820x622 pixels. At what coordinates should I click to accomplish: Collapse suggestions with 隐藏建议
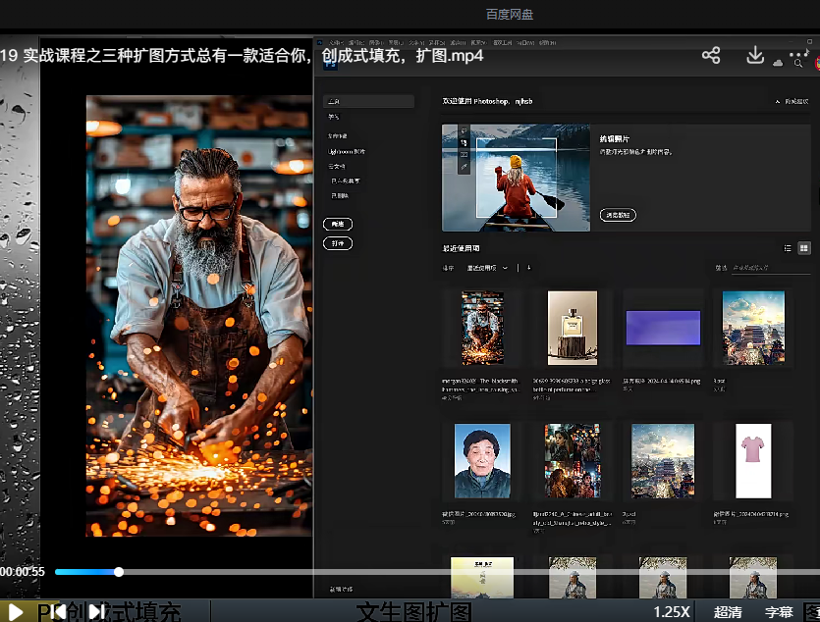[792, 101]
